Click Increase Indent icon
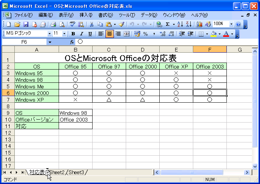 click(190, 34)
